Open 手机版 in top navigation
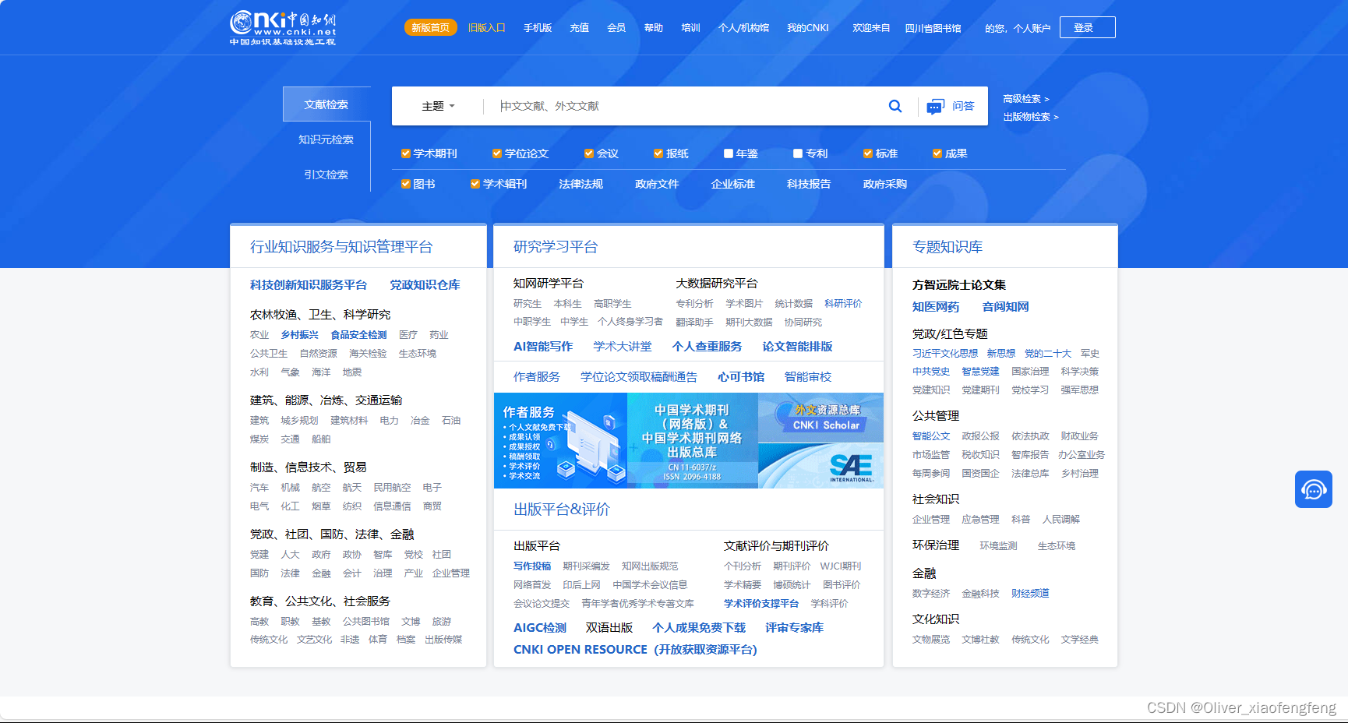This screenshot has width=1348, height=723. pos(538,27)
